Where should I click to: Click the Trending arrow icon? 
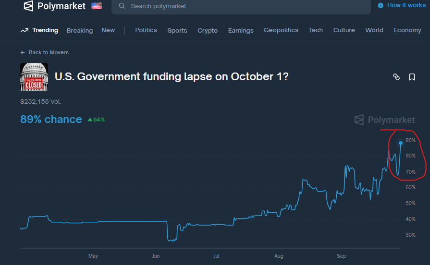25,30
